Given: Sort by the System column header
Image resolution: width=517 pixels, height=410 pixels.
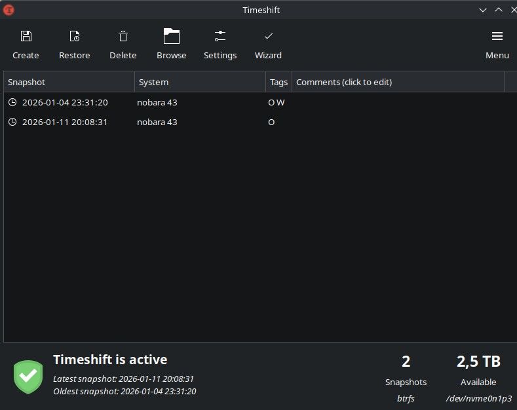Looking at the screenshot, I should [200, 82].
